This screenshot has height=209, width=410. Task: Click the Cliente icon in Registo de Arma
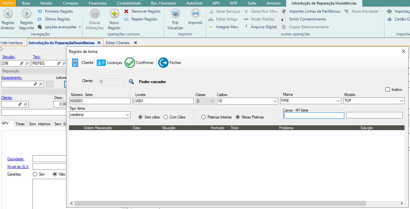(75, 63)
